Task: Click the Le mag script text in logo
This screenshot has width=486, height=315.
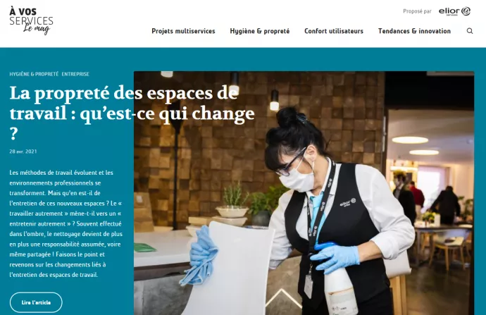Action: pyautogui.click(x=36, y=29)
